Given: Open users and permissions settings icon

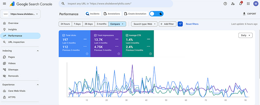Looking at the screenshot, I should click(233, 4).
